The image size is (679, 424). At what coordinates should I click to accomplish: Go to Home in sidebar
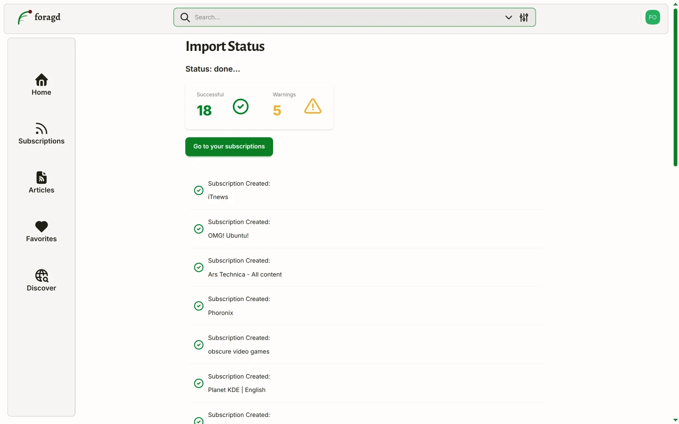coord(41,85)
